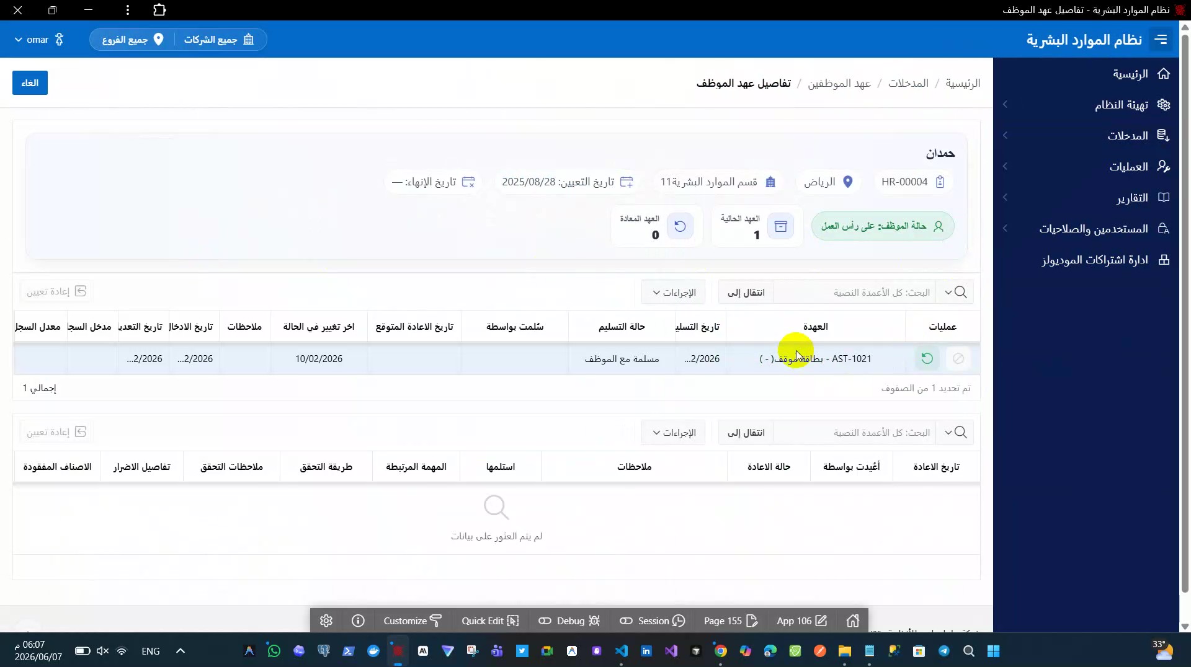Click the chevron beside تهيئة النظام
Screen dimensions: 1191x667
coord(1005,105)
